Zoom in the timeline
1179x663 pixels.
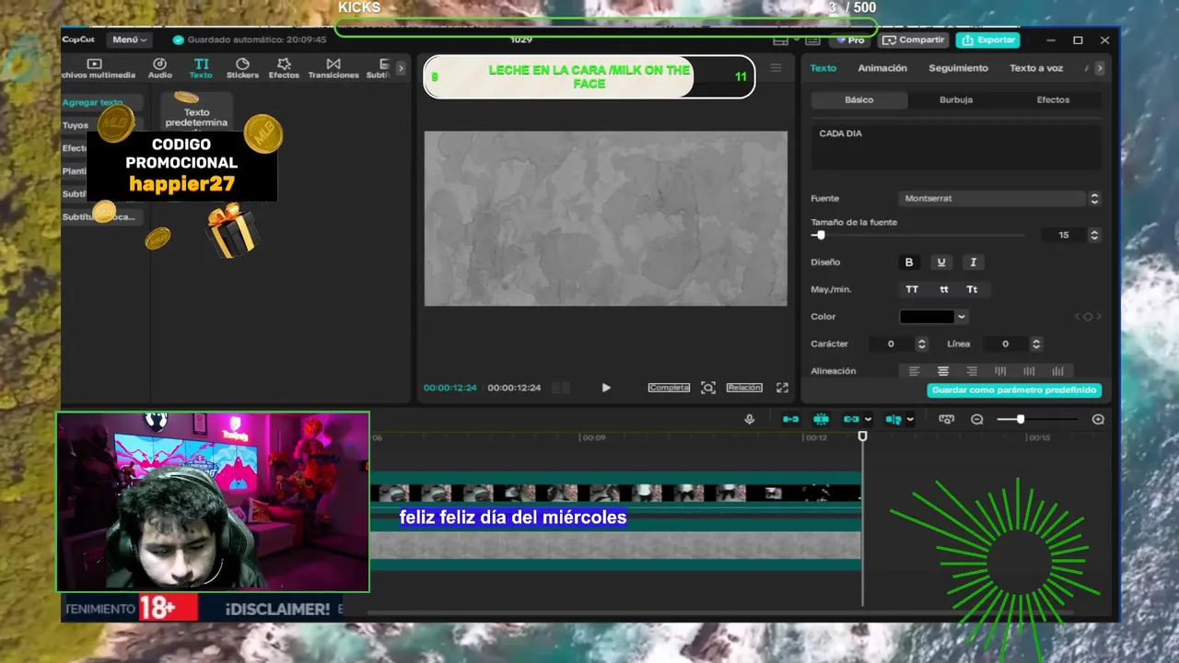coord(1098,419)
